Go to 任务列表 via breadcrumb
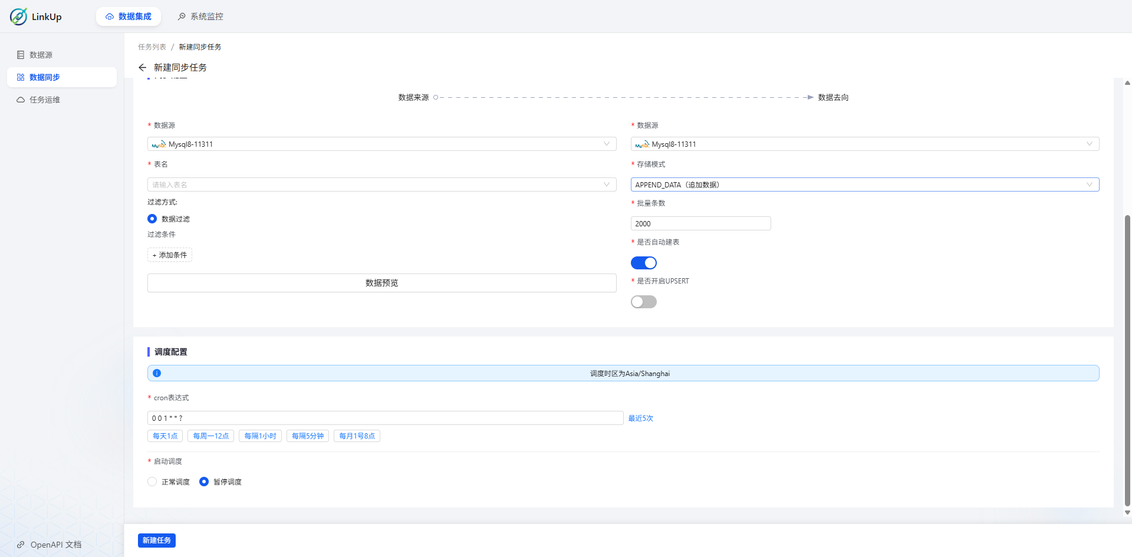Screen dimensions: 1132x557 [x=152, y=47]
